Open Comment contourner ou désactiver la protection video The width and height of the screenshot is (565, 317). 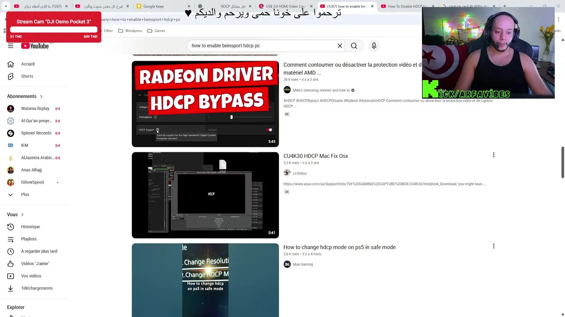tap(352, 69)
